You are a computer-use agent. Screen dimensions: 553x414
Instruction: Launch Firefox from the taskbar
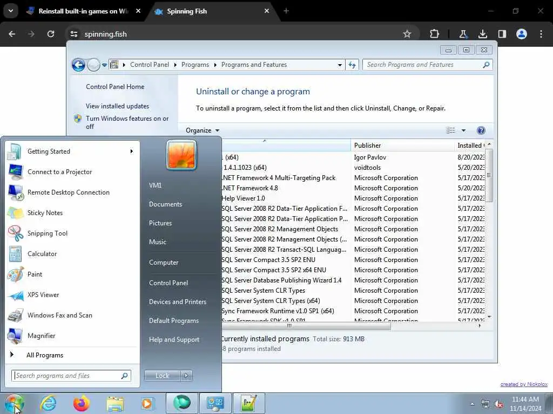82,403
